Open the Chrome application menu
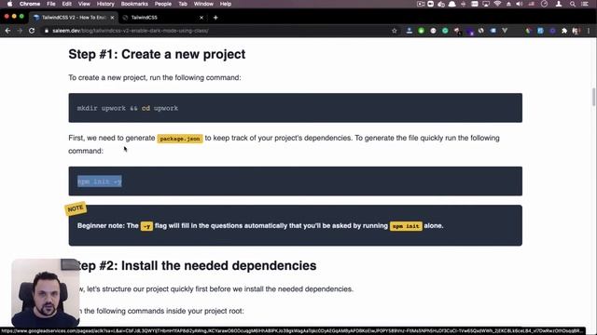Screen dimensions: 597x335 pyautogui.click(x=30, y=4)
